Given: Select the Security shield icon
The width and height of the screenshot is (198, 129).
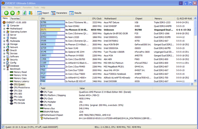Looking at the screenshot, I should [8, 60].
